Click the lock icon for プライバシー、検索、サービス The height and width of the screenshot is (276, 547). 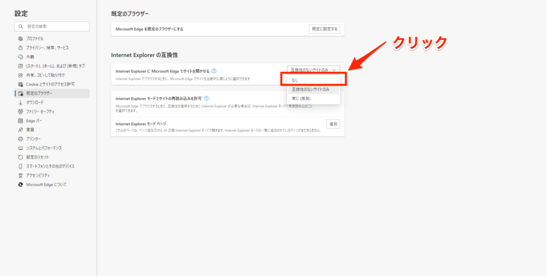tap(20, 48)
